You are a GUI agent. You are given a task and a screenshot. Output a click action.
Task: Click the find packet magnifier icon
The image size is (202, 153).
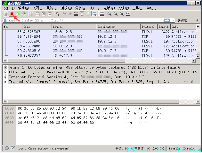(x=57, y=14)
